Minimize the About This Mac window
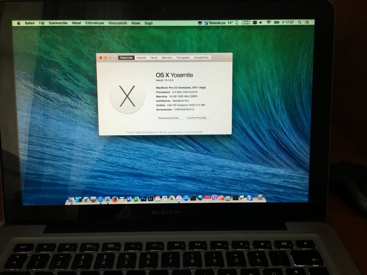The image size is (367, 275). [x=106, y=58]
